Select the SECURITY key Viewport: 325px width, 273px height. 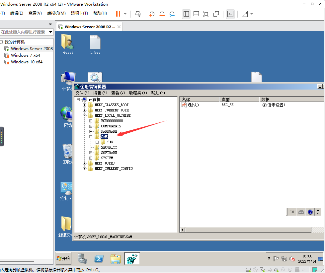[109, 147]
